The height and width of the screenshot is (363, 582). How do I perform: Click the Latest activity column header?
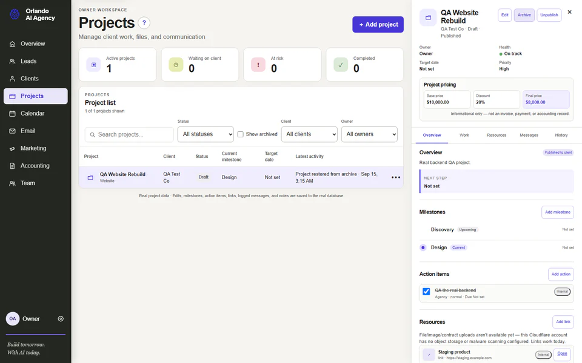click(x=309, y=156)
